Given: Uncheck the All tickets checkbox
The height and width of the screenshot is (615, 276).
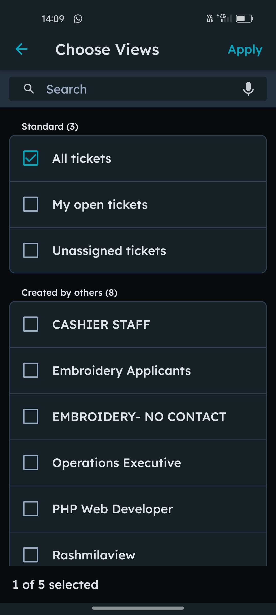Looking at the screenshot, I should [31, 158].
